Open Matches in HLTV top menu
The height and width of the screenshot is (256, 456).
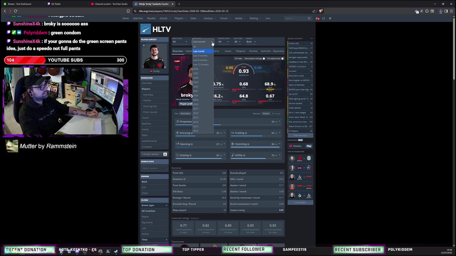[138, 18]
